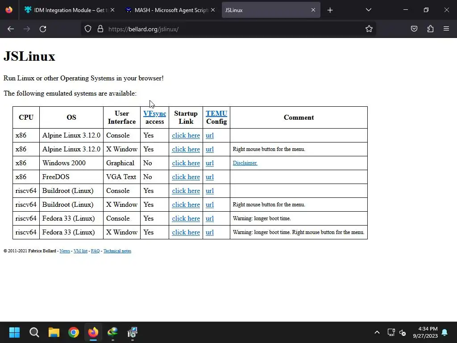Open url config for Alpine Linux Console

210,135
